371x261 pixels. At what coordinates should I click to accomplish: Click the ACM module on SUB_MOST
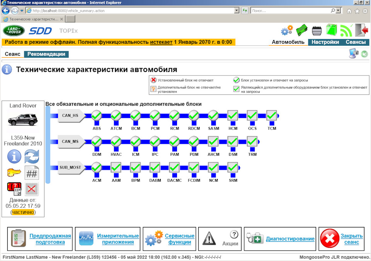[x=97, y=168]
